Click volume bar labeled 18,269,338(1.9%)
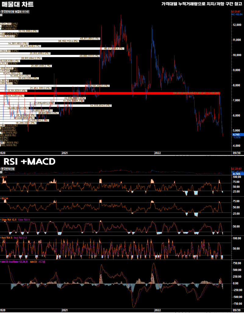The image size is (244, 313). point(18,123)
